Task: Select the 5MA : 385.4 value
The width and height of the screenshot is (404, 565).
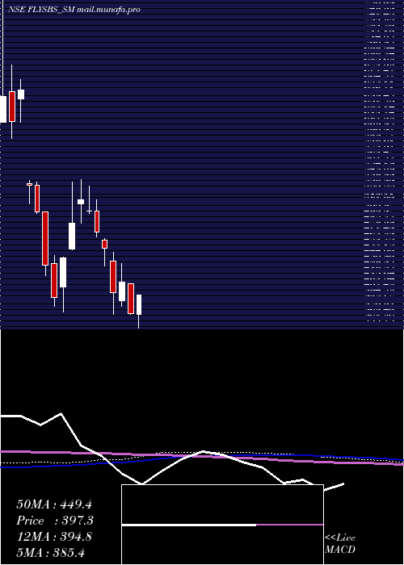Action: click(x=50, y=553)
